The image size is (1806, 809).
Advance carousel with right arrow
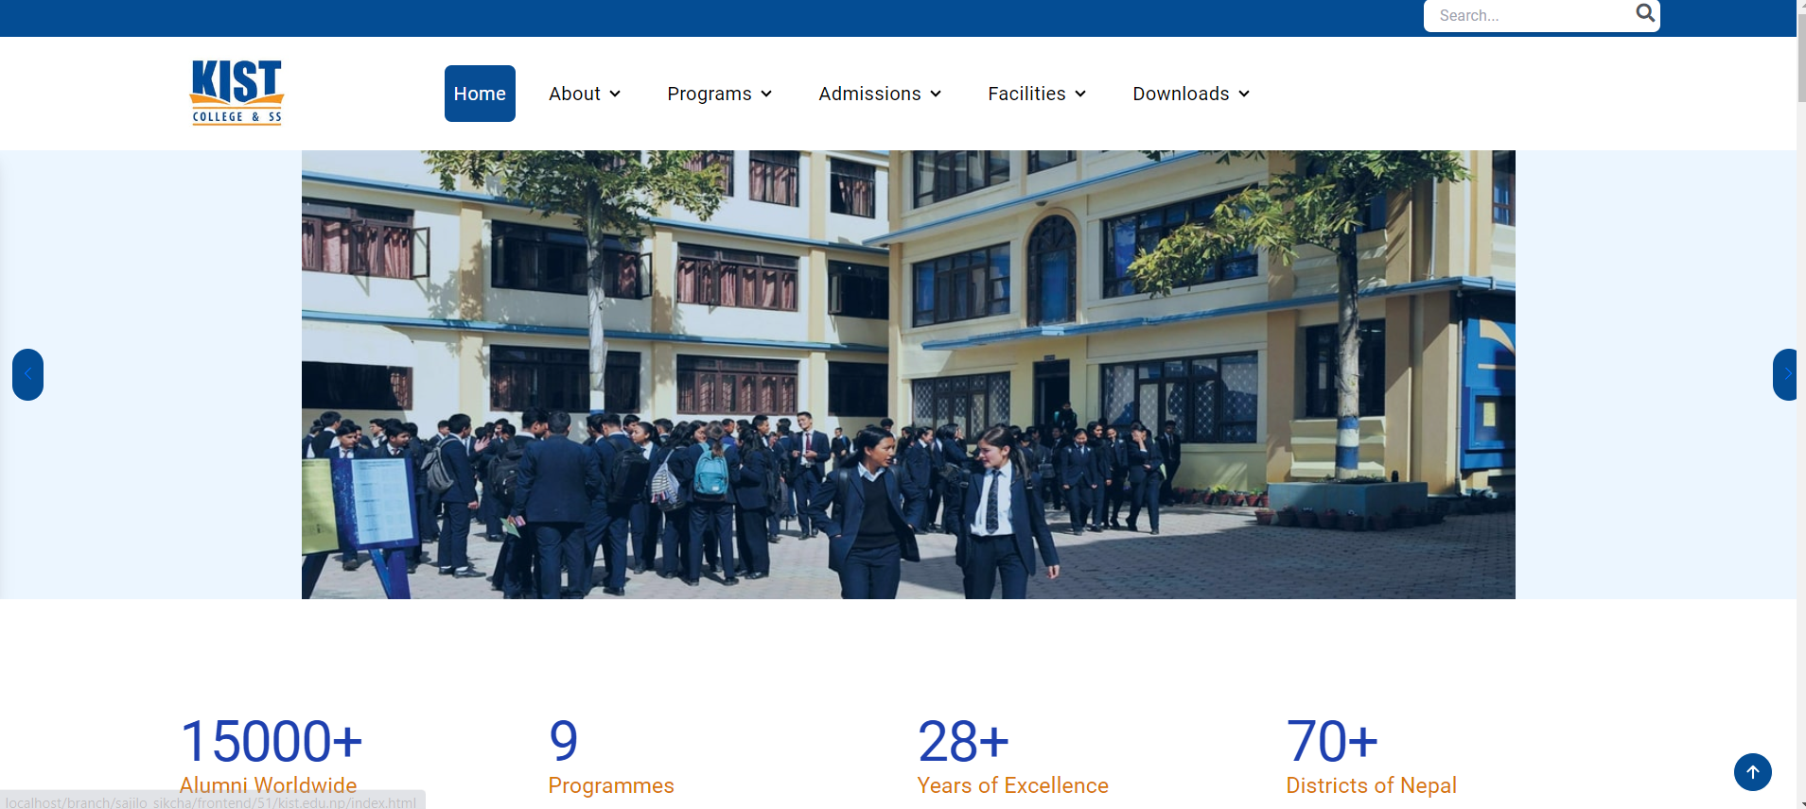tap(1785, 374)
